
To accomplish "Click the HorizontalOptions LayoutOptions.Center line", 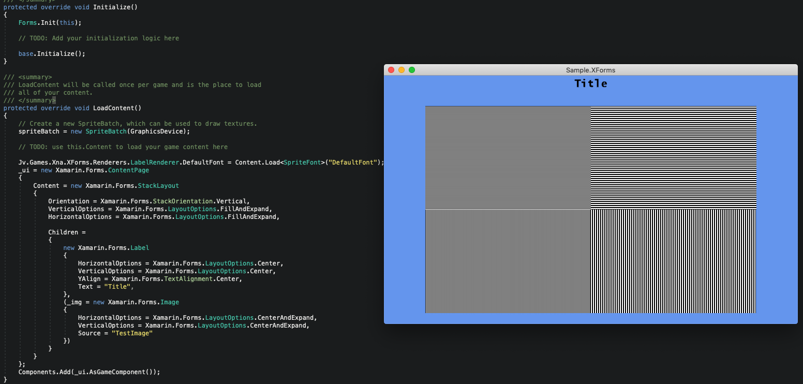I will coord(181,263).
